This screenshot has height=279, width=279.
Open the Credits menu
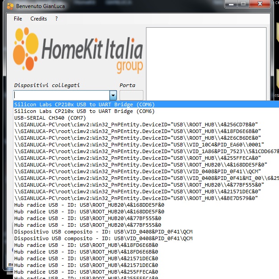pos(38,19)
